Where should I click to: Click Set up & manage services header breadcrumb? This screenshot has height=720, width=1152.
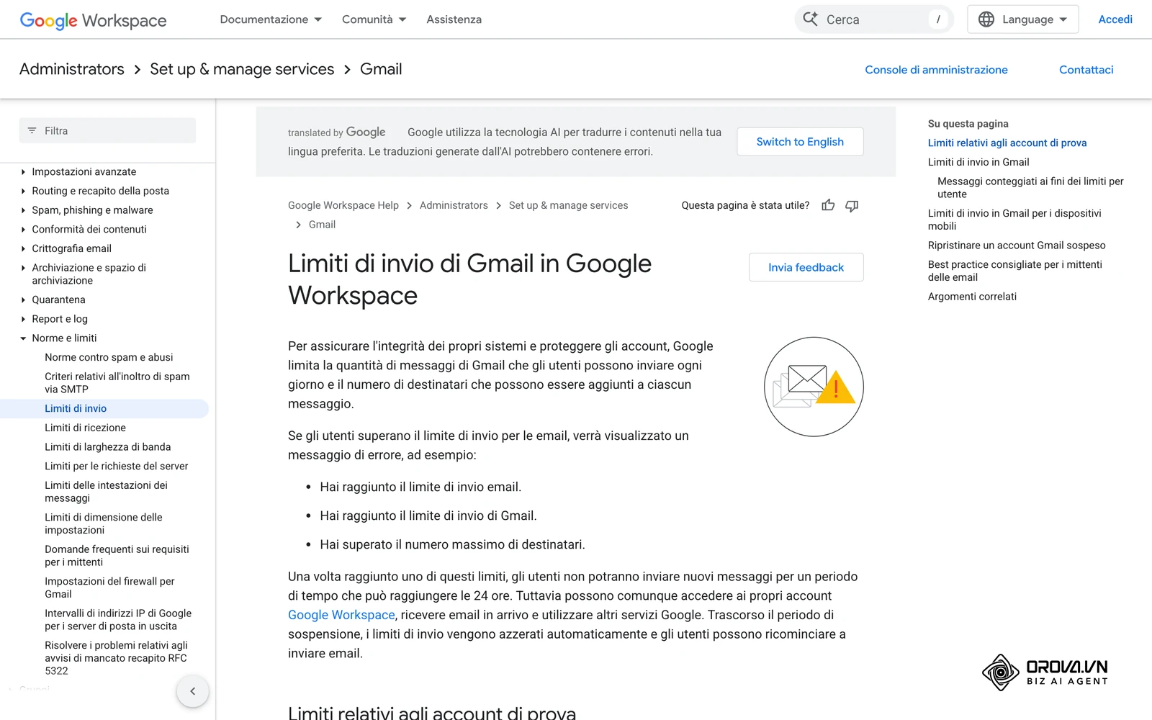(x=242, y=69)
